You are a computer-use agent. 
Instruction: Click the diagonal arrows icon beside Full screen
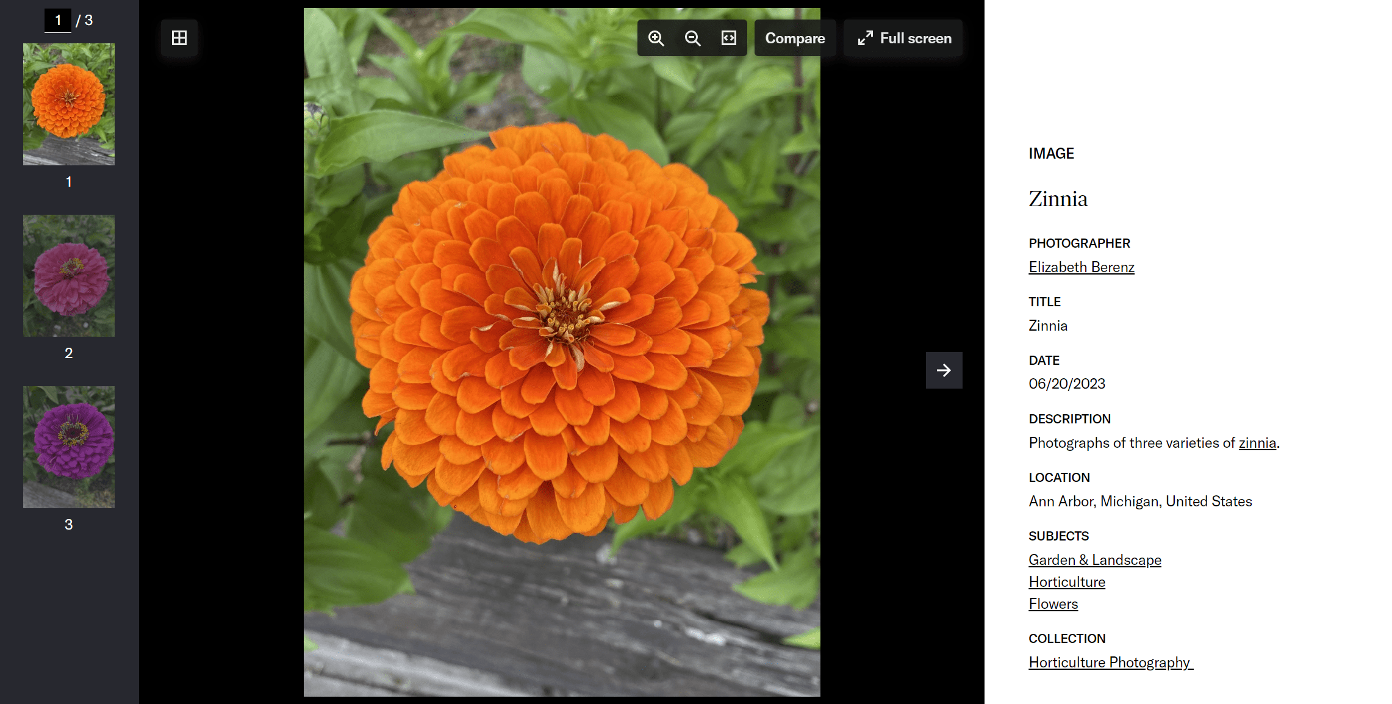tap(865, 38)
